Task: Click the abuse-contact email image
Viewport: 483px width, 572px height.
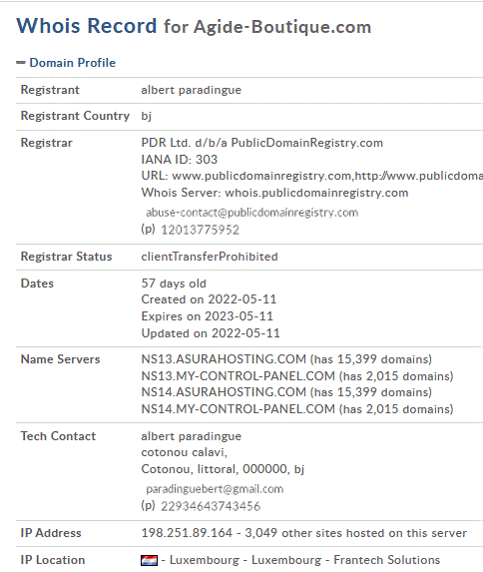Action: [x=252, y=213]
